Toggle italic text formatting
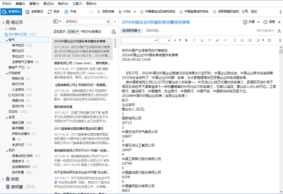The image size is (283, 194). point(194,40)
